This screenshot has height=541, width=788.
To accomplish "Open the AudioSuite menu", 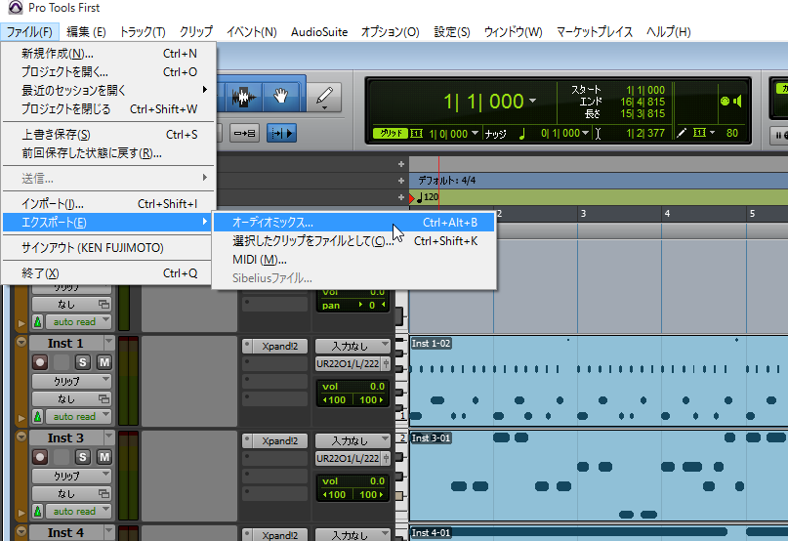I will coord(319,31).
